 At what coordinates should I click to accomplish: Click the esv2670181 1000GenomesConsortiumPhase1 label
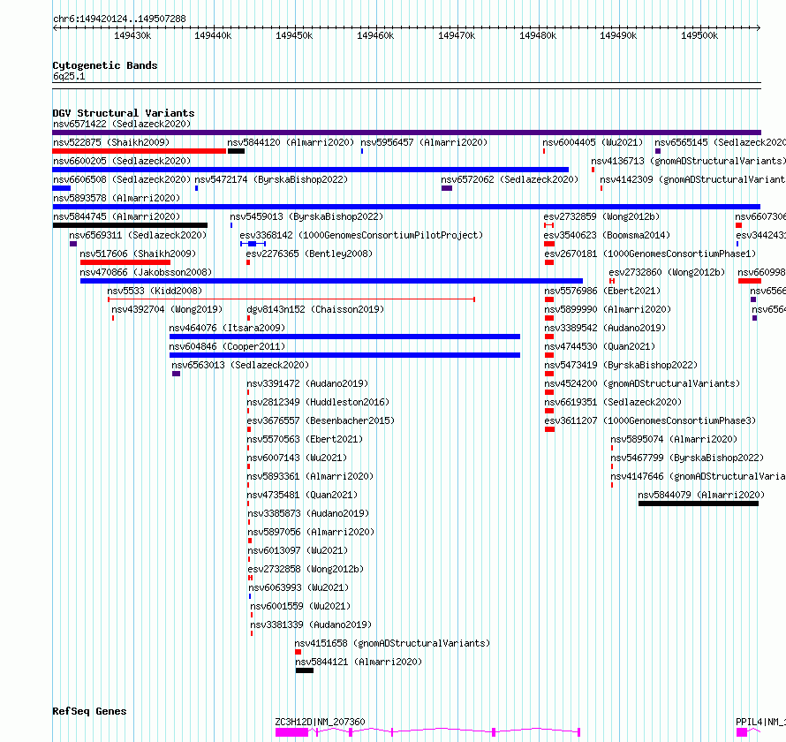pyautogui.click(x=650, y=254)
